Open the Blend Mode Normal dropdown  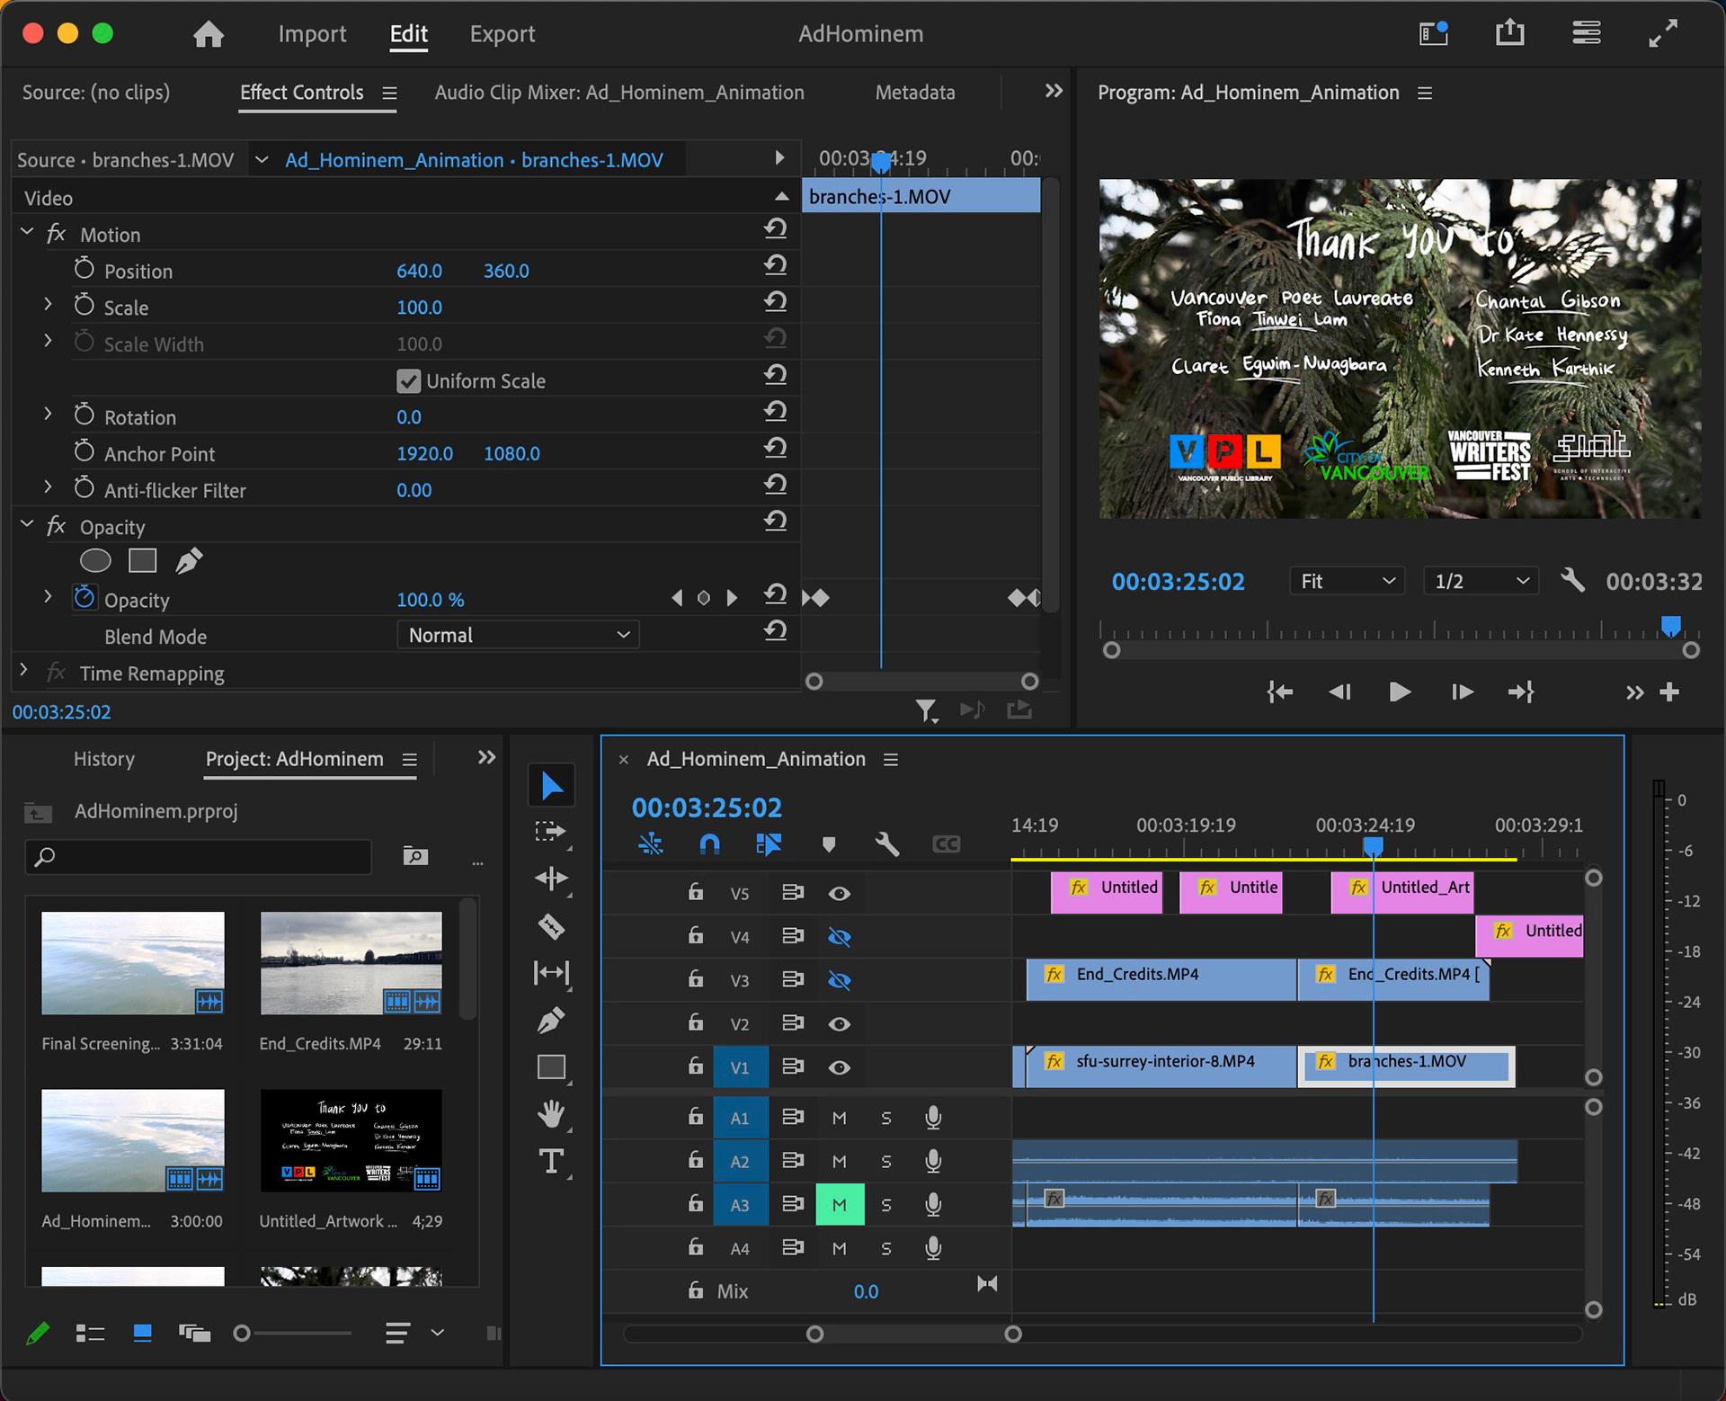pos(518,635)
